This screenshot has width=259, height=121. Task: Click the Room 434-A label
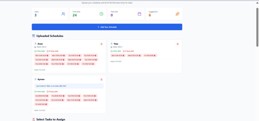click(42, 47)
